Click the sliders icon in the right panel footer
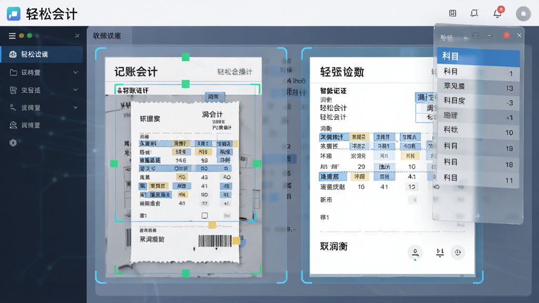The height and width of the screenshot is (303, 539). click(440, 253)
